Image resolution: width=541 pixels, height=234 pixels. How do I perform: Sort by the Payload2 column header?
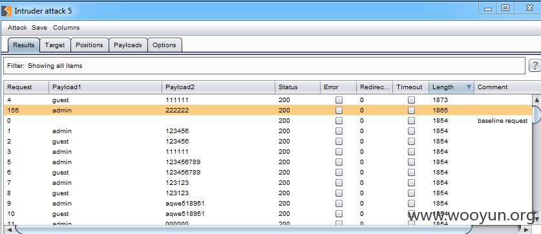click(x=218, y=87)
